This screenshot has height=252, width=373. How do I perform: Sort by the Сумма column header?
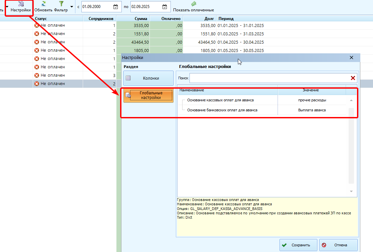[133, 19]
